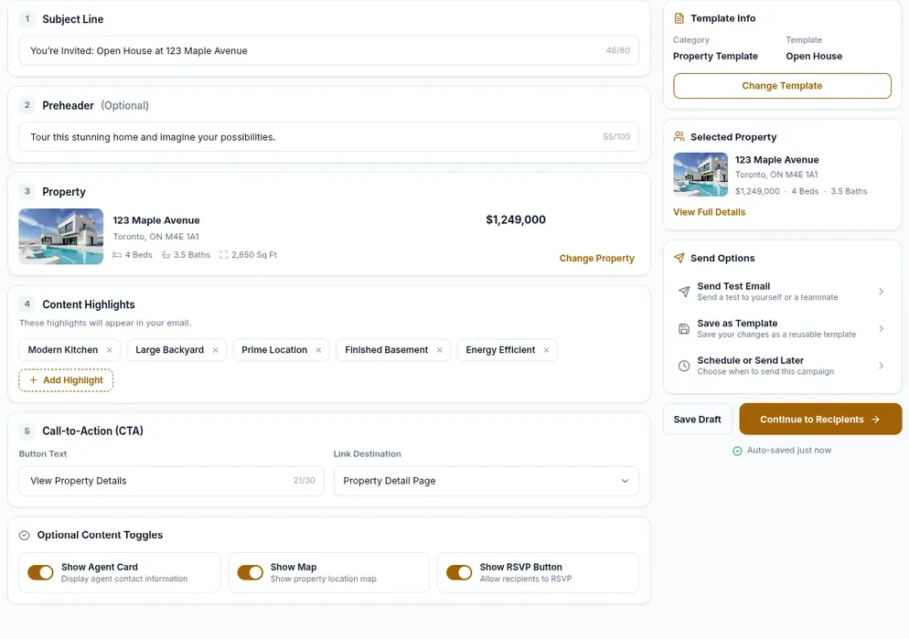This screenshot has width=909, height=639.
Task: Click the Add Highlight button
Action: pyautogui.click(x=66, y=380)
